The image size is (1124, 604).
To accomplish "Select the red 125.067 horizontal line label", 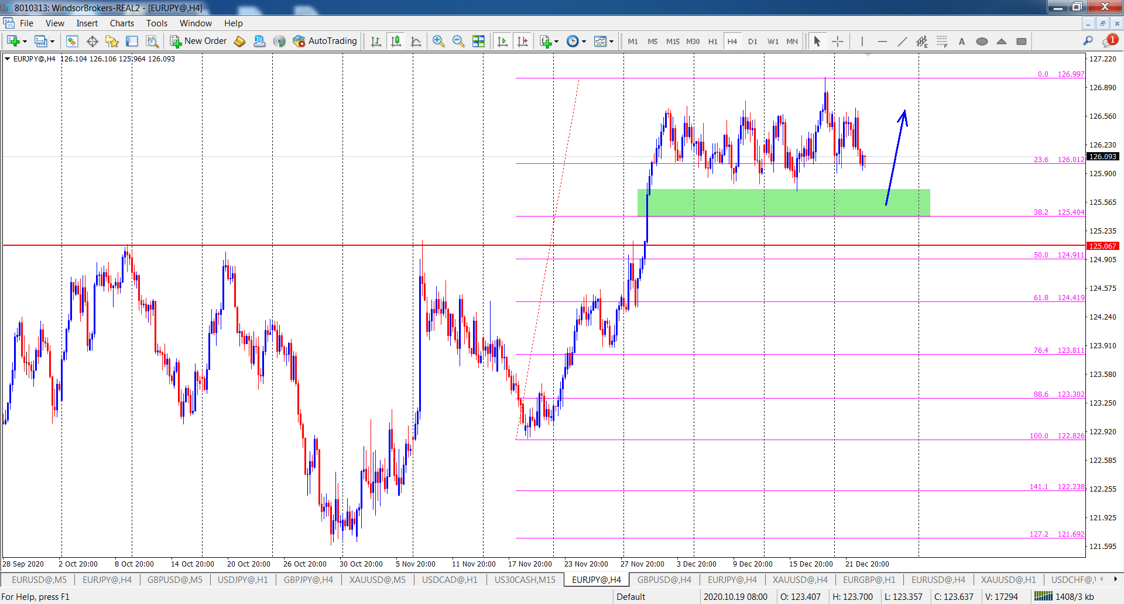I will pyautogui.click(x=1102, y=246).
